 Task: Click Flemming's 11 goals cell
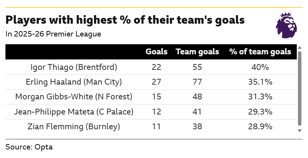pos(157,127)
